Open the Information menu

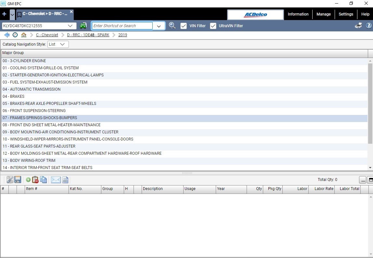[298, 14]
